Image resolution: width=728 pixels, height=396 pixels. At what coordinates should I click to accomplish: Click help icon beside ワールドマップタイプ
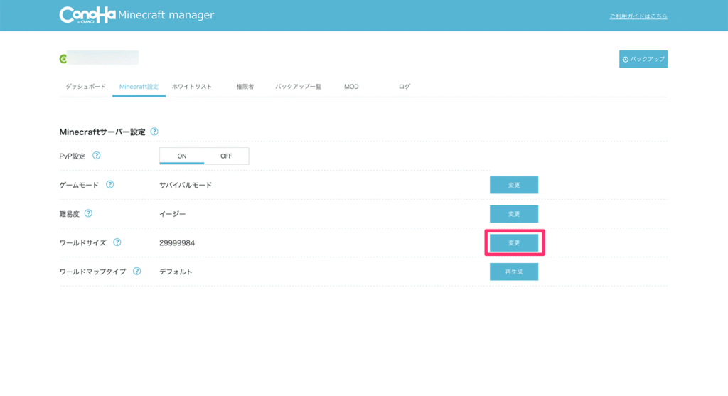click(x=136, y=272)
